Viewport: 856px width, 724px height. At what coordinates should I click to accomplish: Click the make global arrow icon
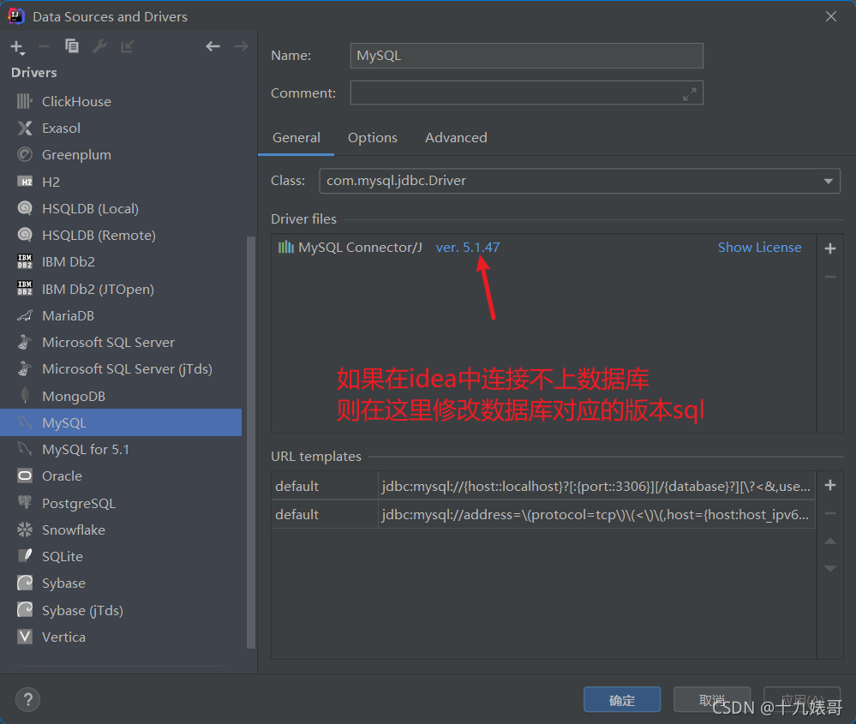pos(127,46)
